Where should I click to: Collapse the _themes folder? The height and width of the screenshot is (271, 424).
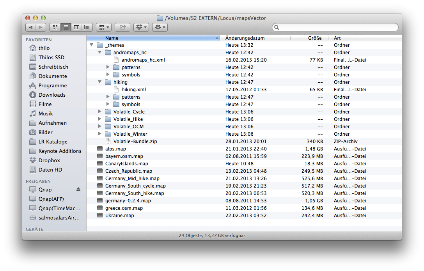coord(91,45)
